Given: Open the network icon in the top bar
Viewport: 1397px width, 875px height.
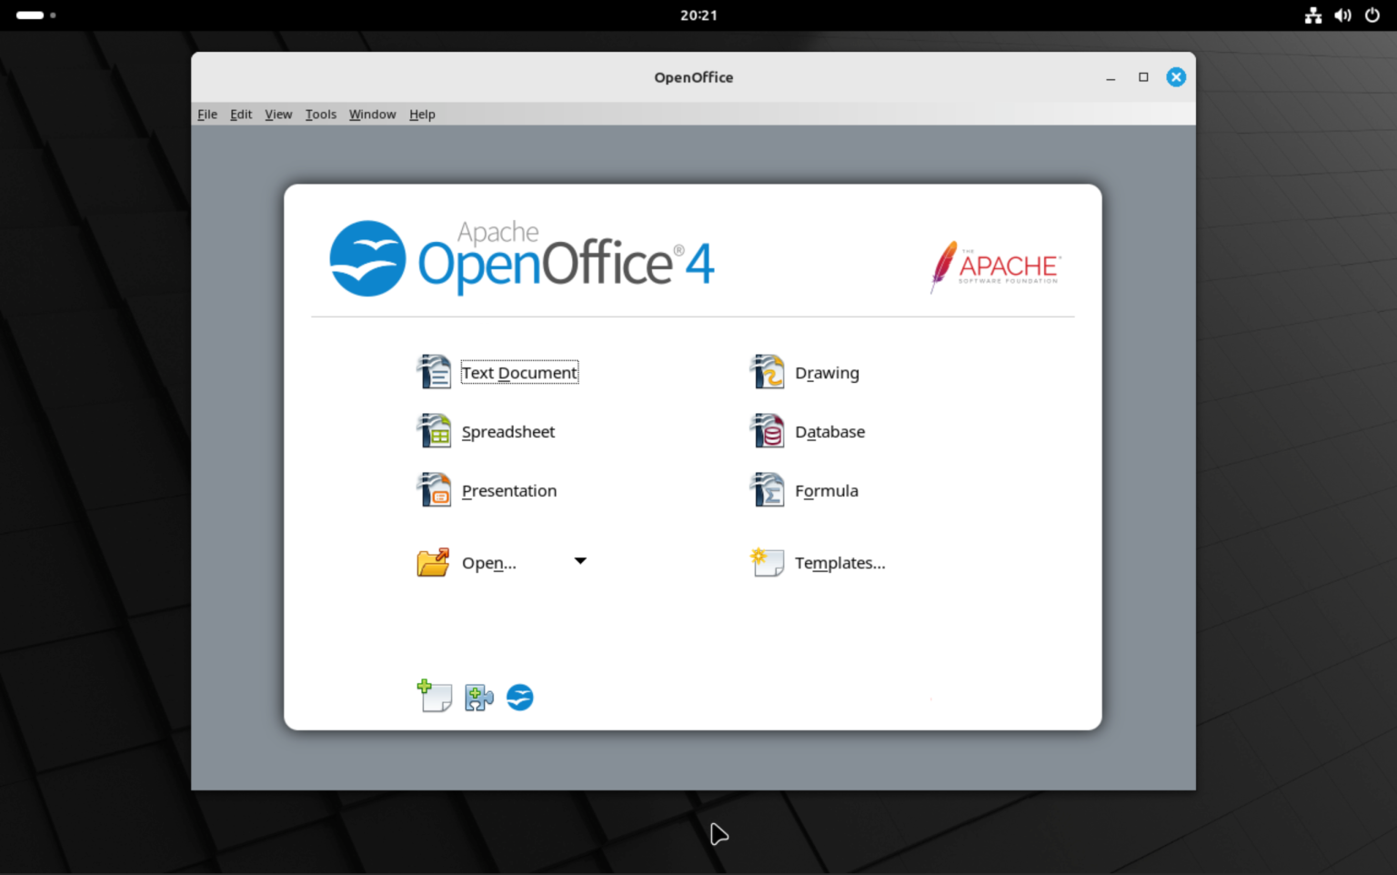Looking at the screenshot, I should click(x=1313, y=15).
